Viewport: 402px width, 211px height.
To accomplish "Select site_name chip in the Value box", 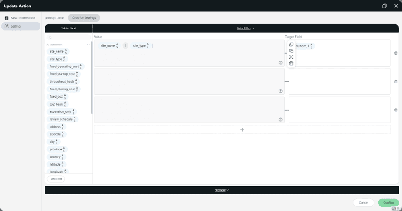I will [109, 46].
